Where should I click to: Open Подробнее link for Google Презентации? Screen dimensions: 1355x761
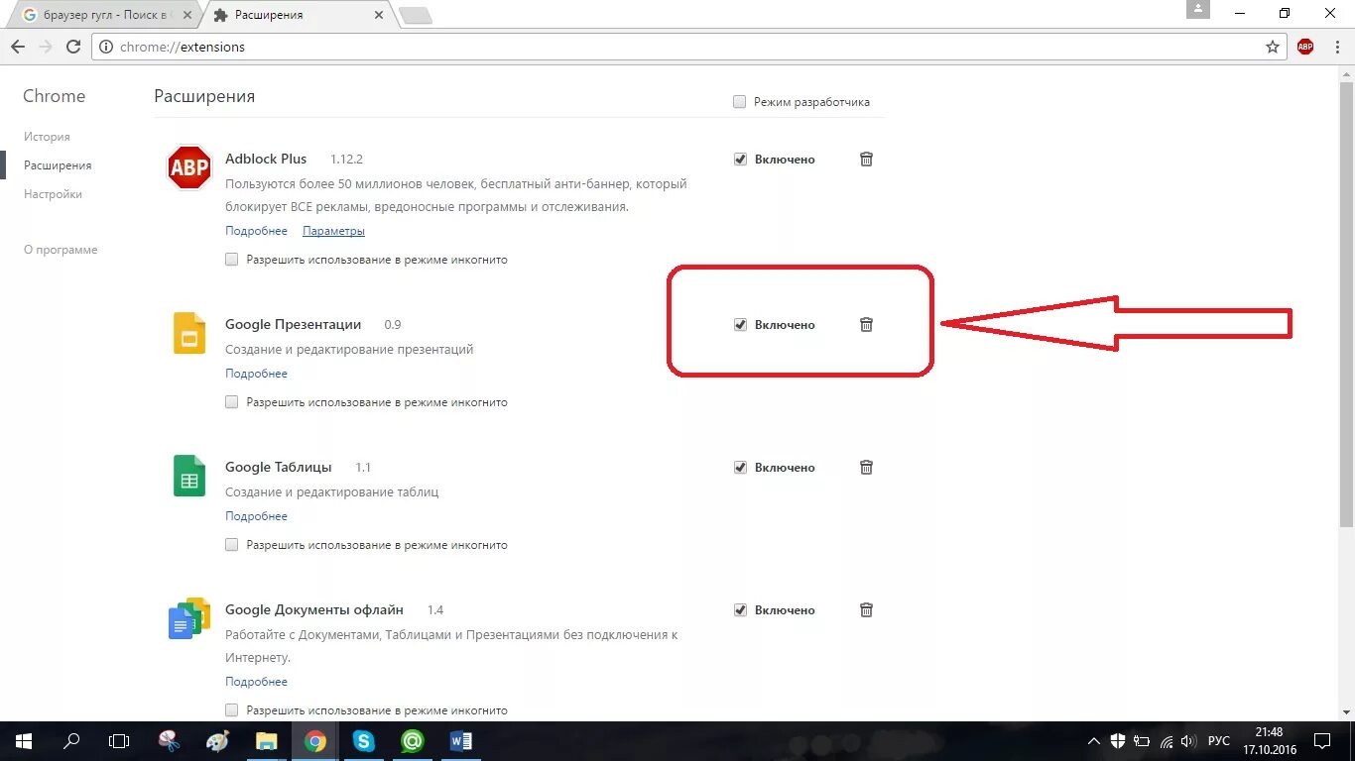(256, 374)
